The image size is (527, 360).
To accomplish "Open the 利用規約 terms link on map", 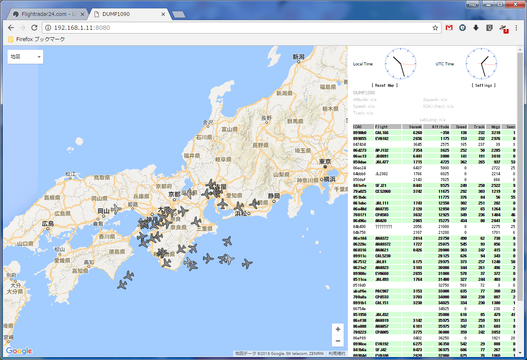I will (337, 354).
